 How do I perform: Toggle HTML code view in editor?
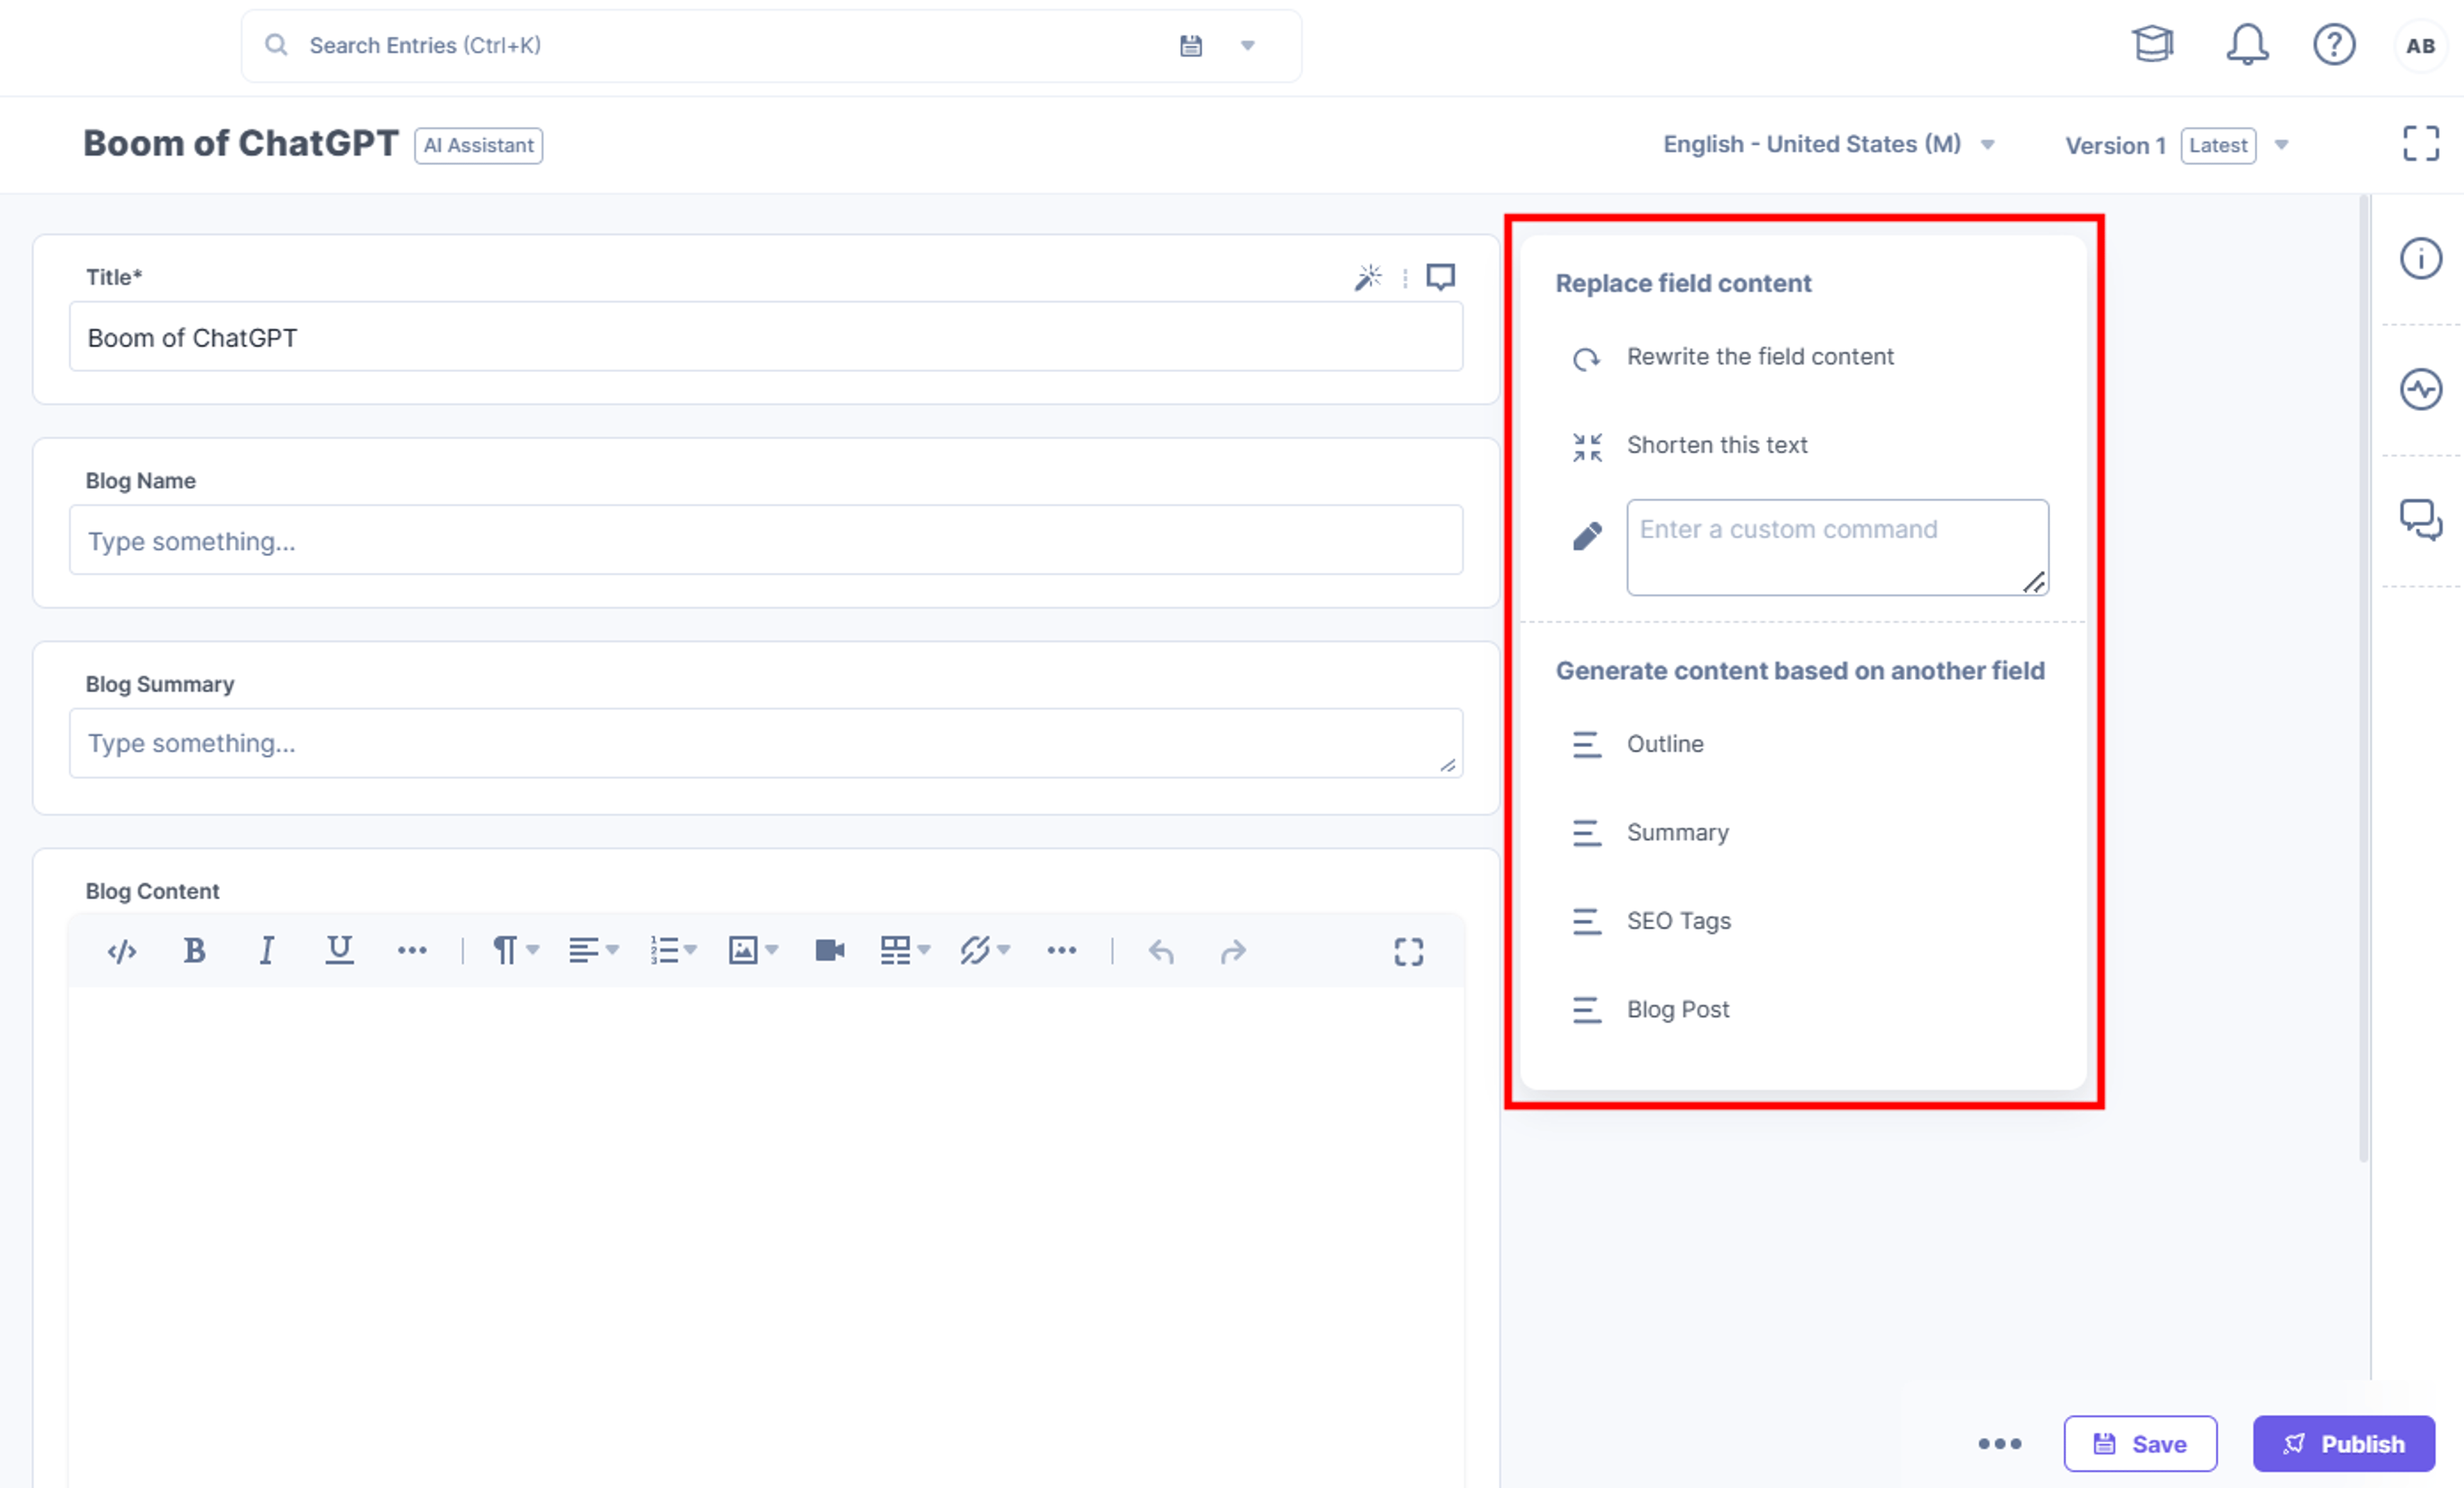(x=122, y=951)
